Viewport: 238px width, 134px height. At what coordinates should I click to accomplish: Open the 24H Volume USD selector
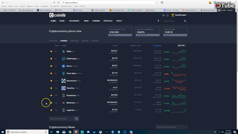[x=175, y=35]
